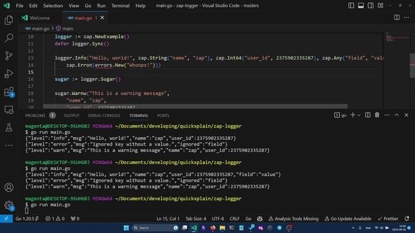Switch to the main.go editor tab
415x233 pixels.
(82, 18)
